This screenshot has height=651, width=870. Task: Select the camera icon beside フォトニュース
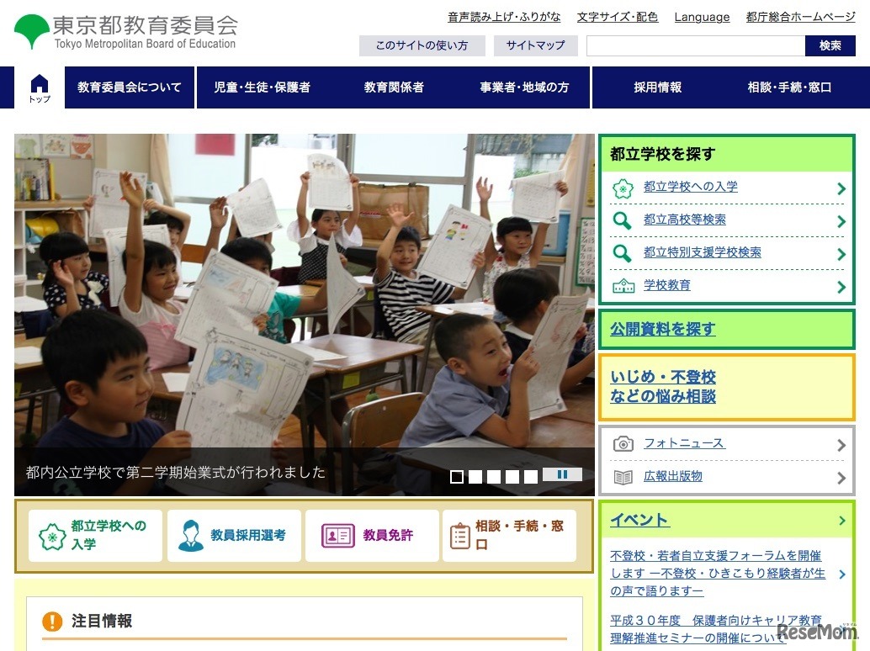[x=623, y=443]
